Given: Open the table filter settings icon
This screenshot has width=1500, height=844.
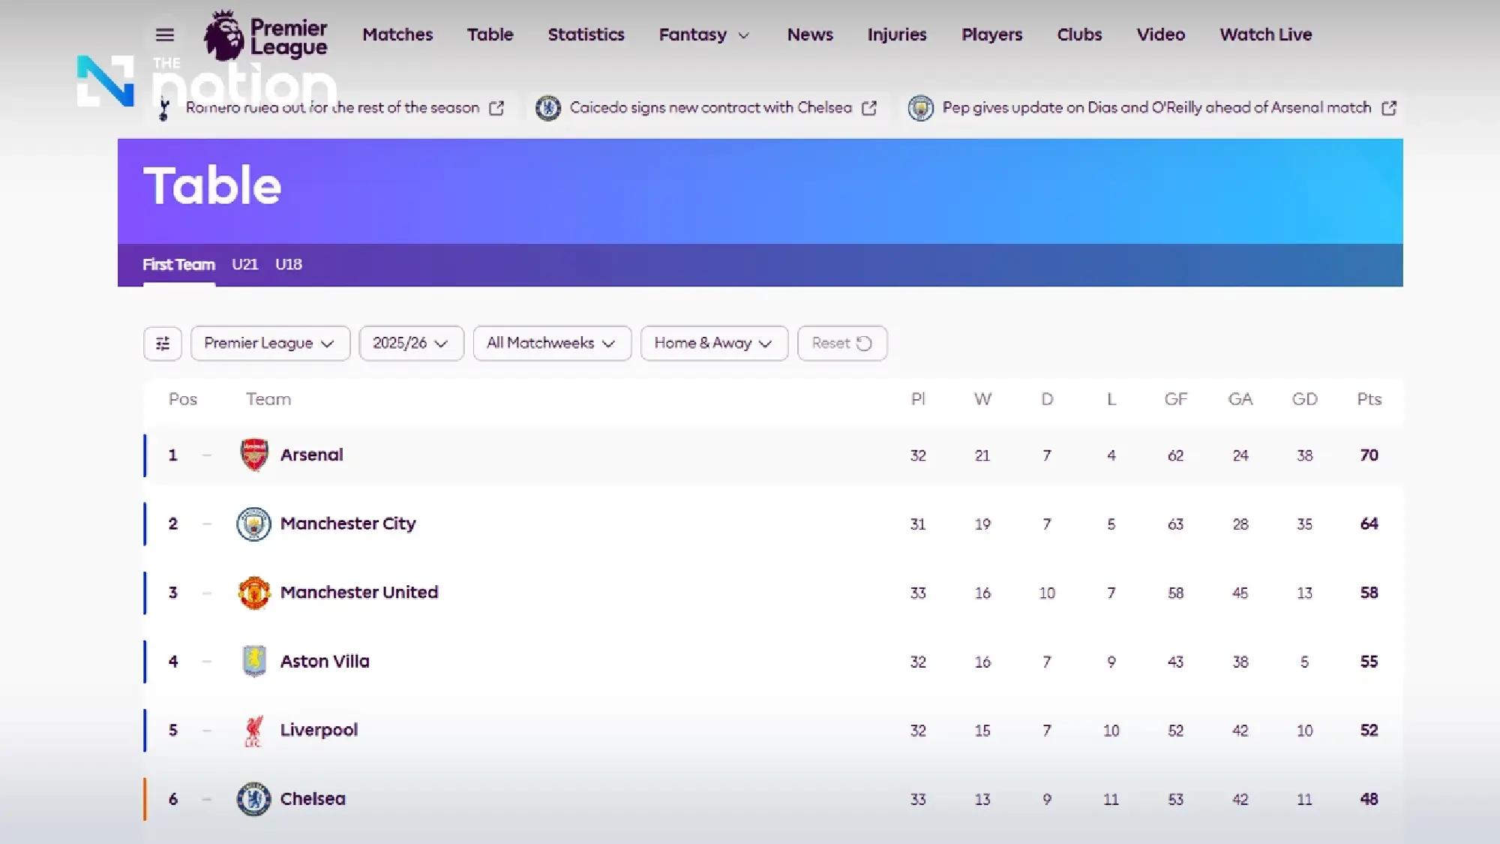Looking at the screenshot, I should 162,343.
